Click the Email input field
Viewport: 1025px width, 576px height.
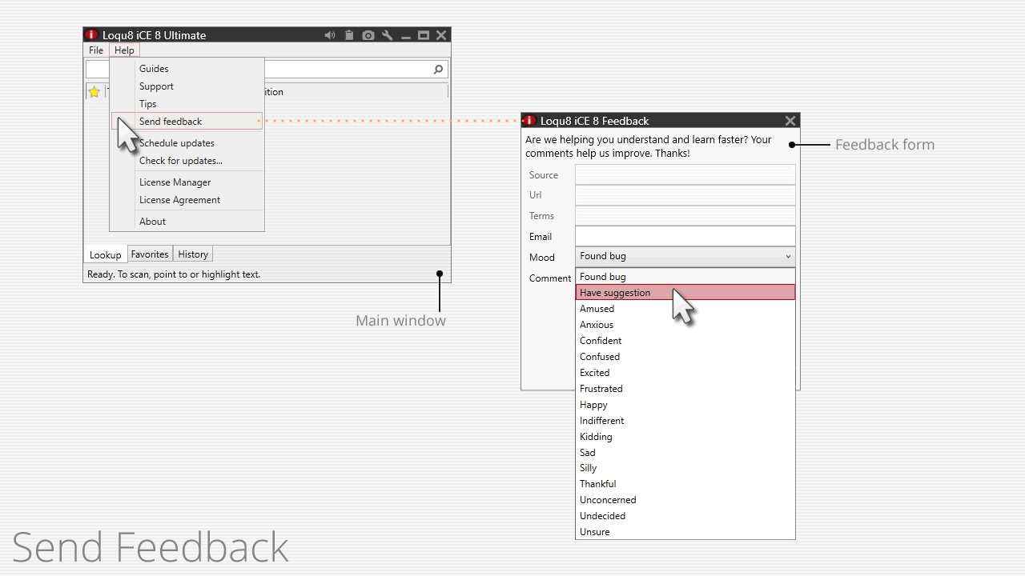pyautogui.click(x=685, y=236)
